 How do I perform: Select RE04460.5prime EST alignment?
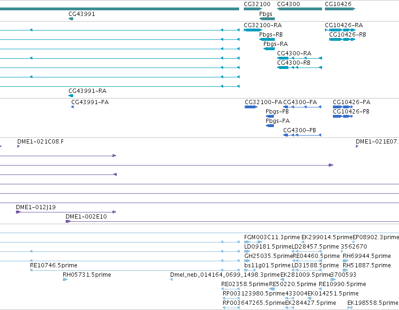click(308, 261)
